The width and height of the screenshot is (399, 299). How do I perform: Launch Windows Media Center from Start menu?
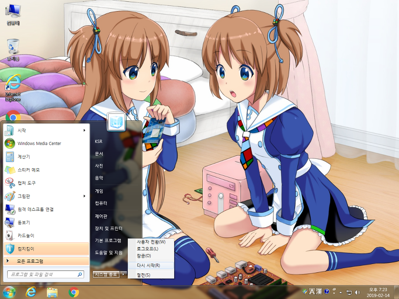(x=46, y=144)
